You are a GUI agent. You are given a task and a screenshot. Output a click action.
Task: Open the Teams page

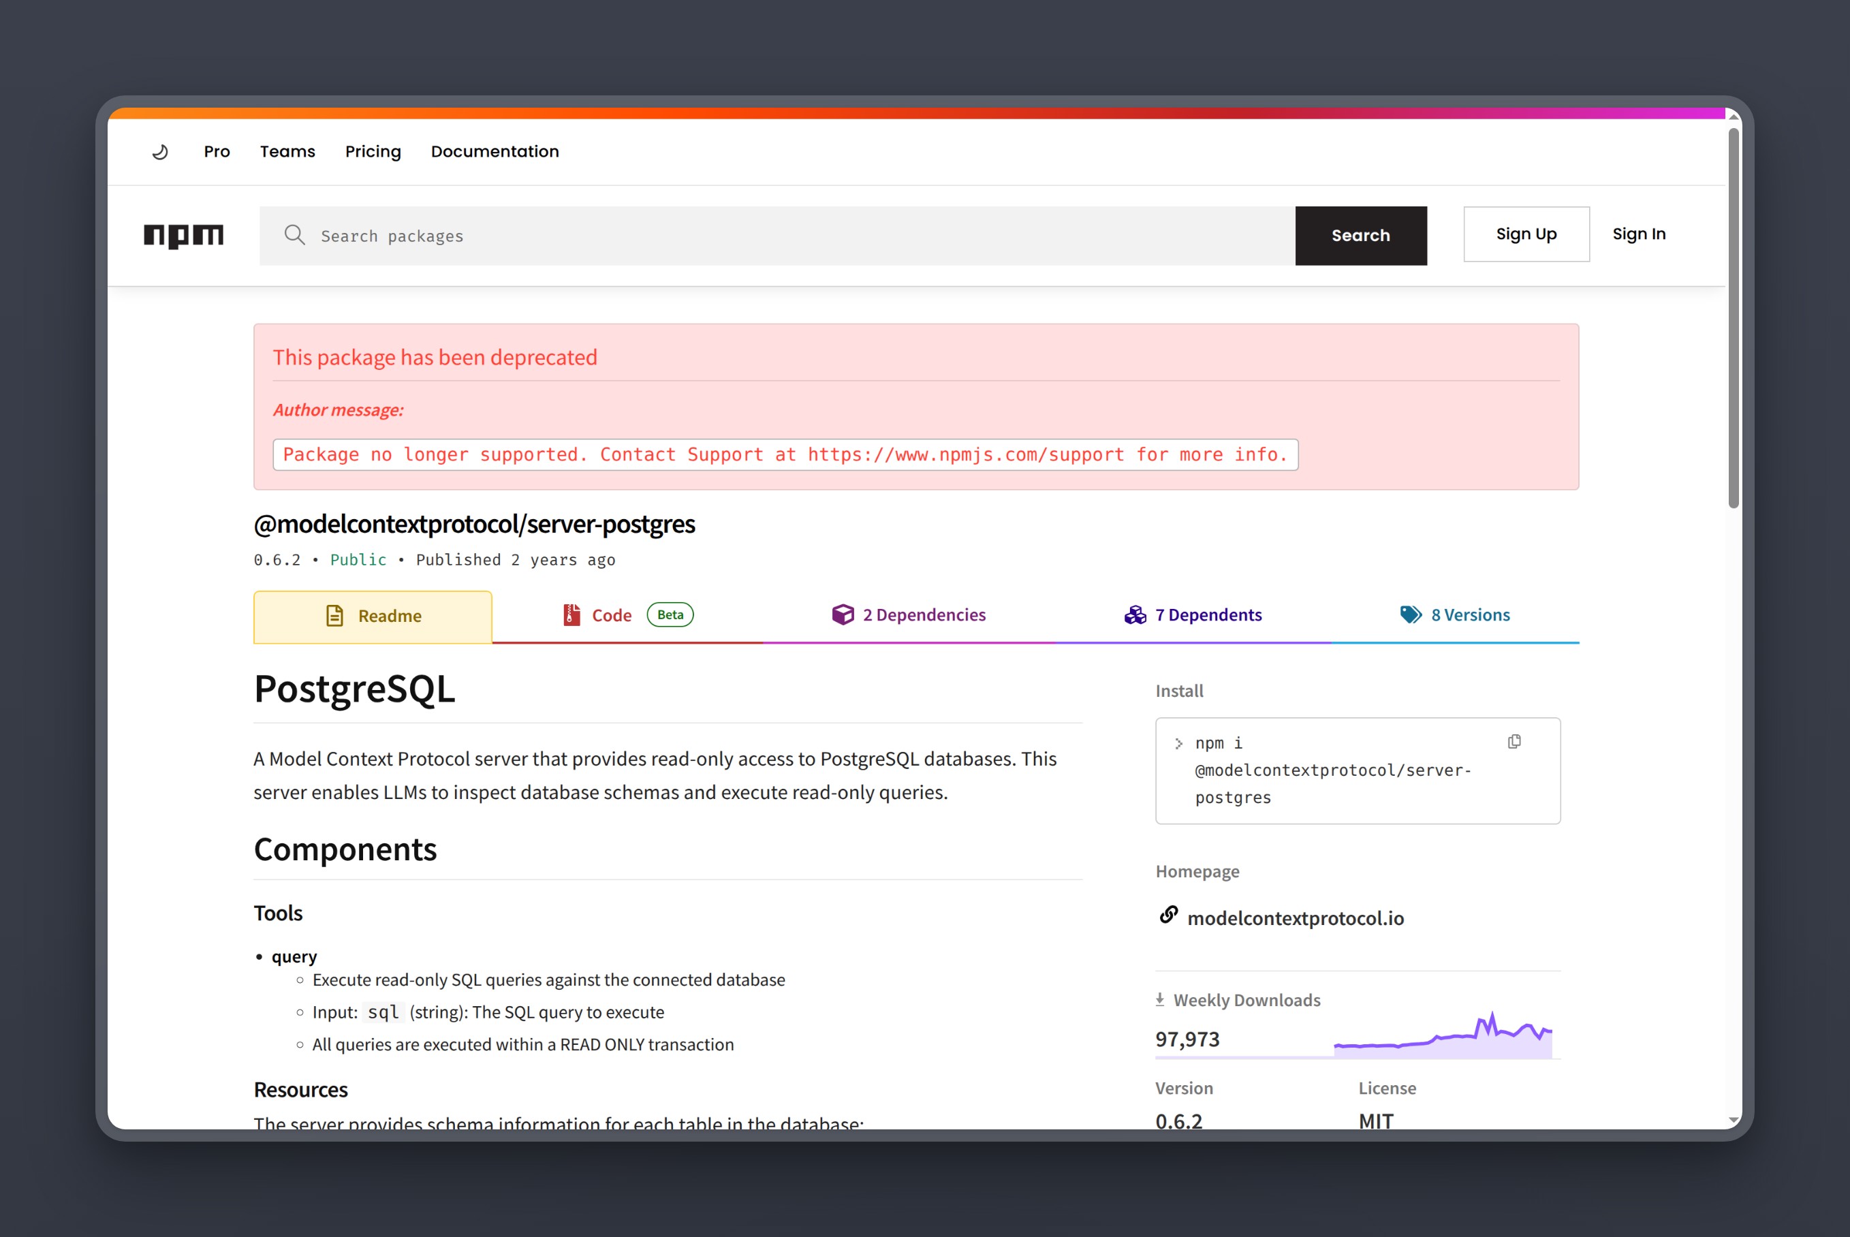287,151
